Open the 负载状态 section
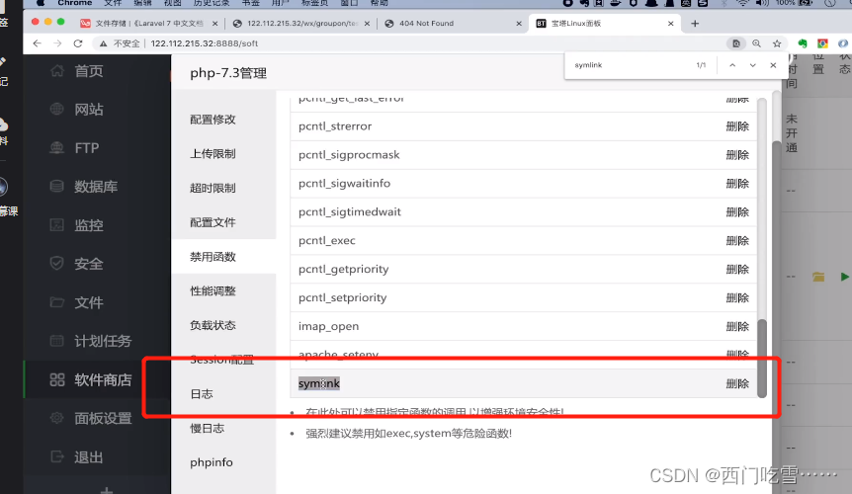Image resolution: width=852 pixels, height=494 pixels. [213, 325]
